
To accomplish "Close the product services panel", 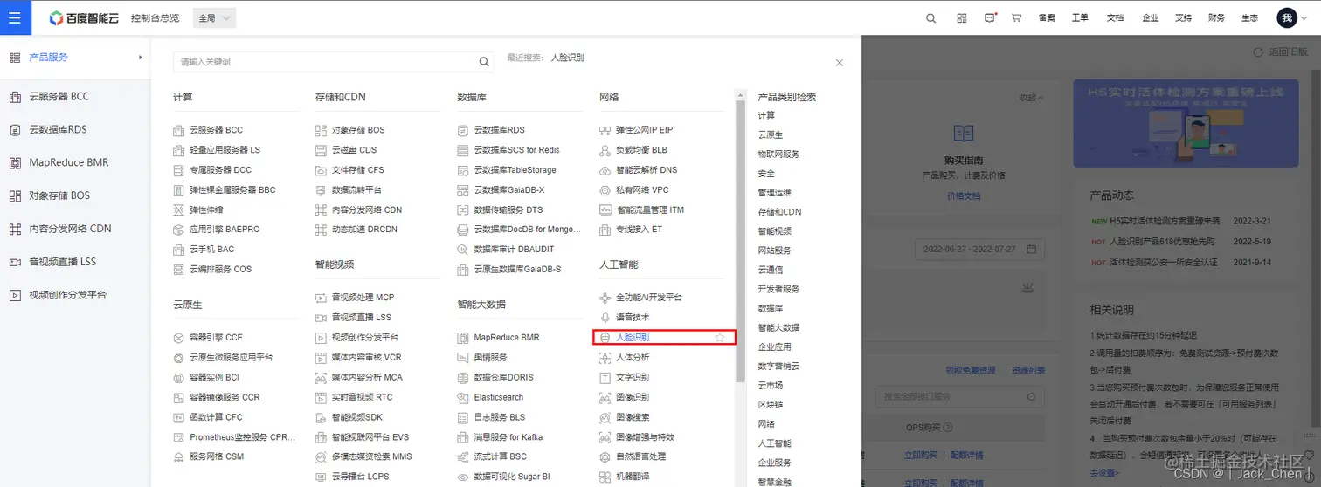I will (x=840, y=63).
